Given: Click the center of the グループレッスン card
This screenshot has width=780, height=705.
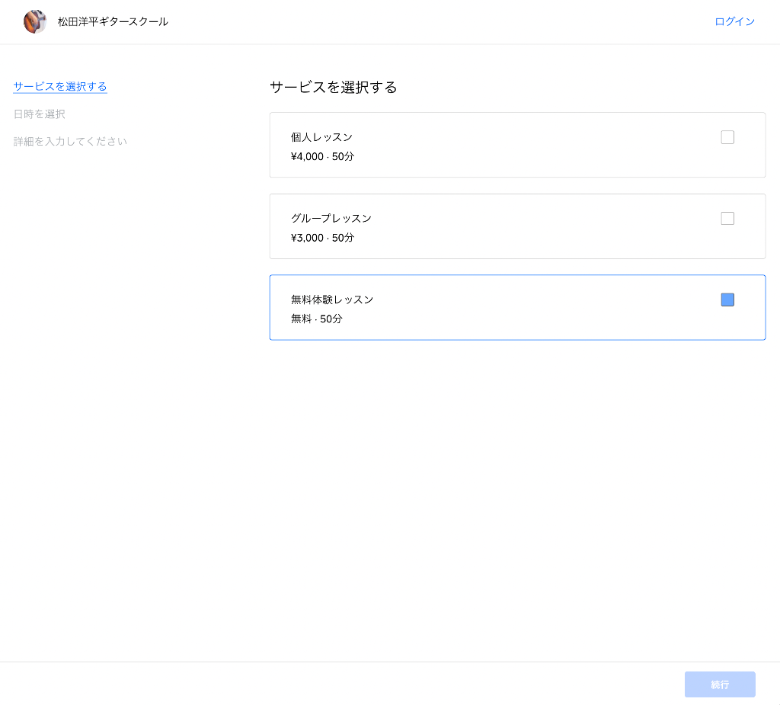Looking at the screenshot, I should coord(517,226).
